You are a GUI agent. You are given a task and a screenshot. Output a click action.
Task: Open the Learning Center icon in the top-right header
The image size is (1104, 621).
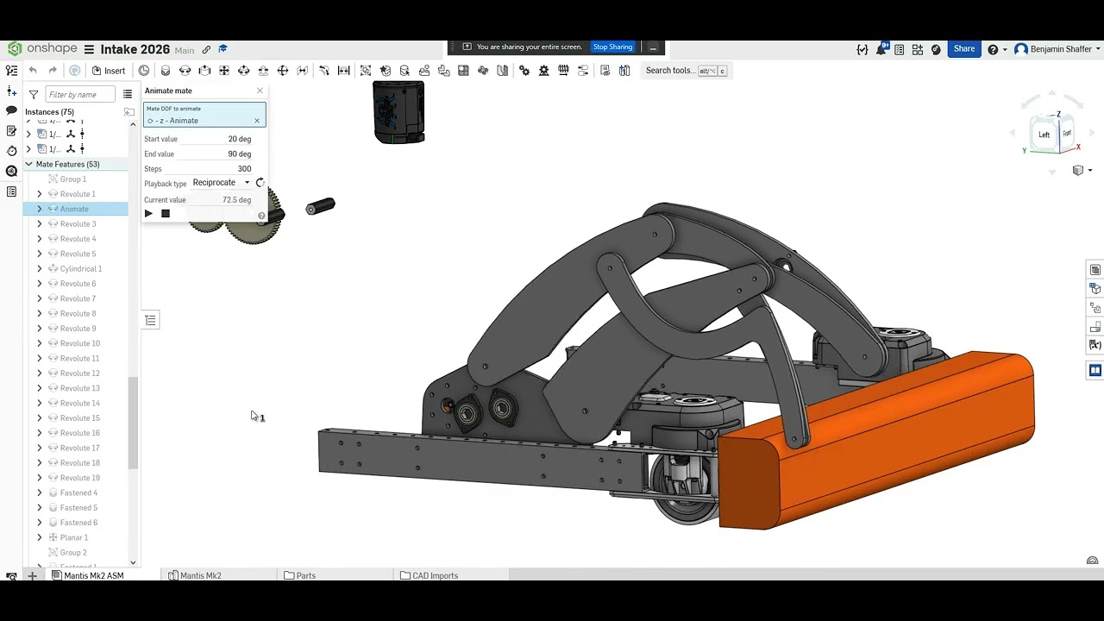(x=936, y=50)
